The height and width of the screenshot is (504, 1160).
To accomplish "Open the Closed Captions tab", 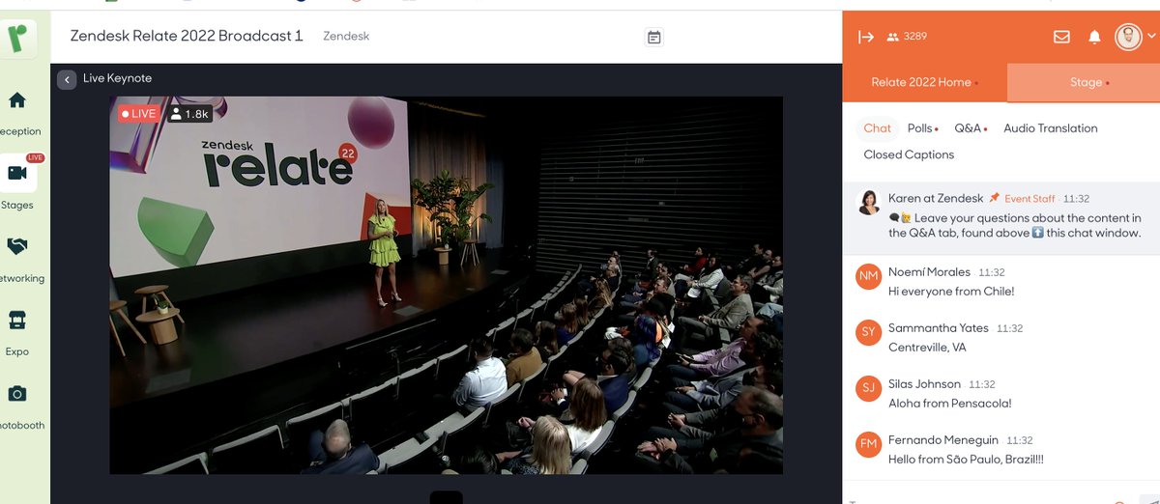I will 909,154.
